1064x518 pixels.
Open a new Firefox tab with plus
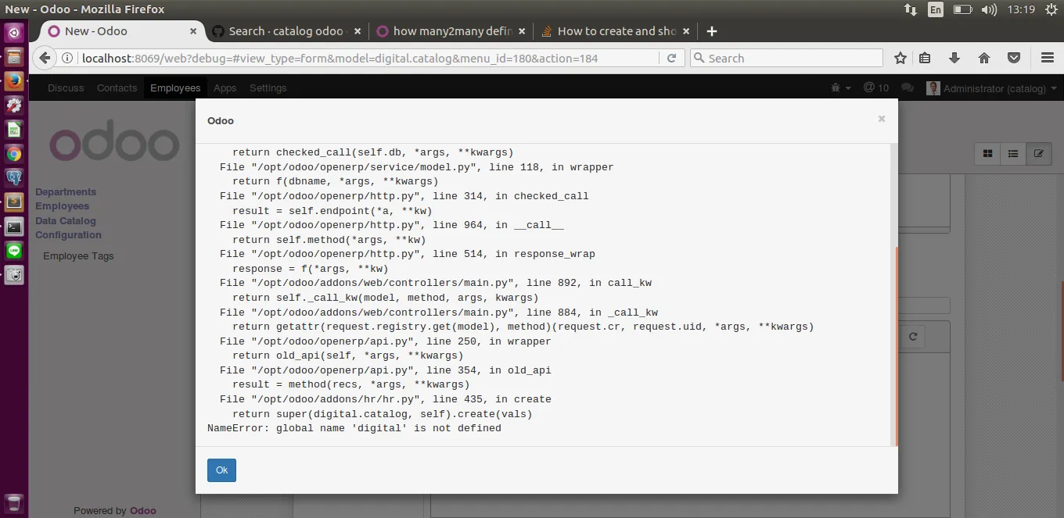pyautogui.click(x=711, y=31)
